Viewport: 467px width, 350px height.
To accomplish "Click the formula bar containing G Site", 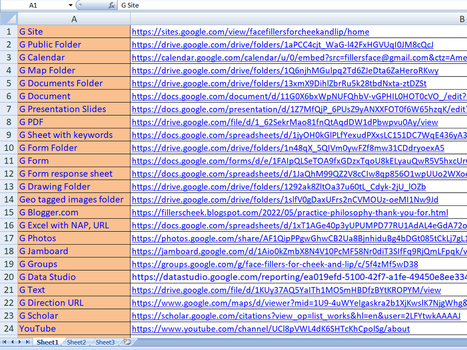I will coord(292,5).
